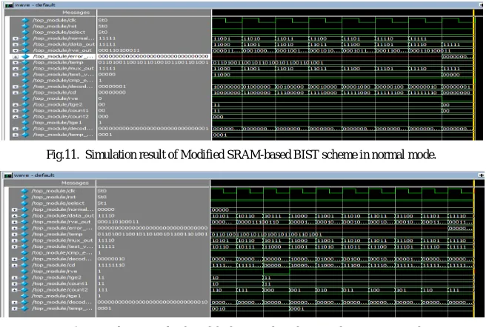The image size is (489, 327).
Task: Expand the test_v bus in upper wave window
Action: 16,75
